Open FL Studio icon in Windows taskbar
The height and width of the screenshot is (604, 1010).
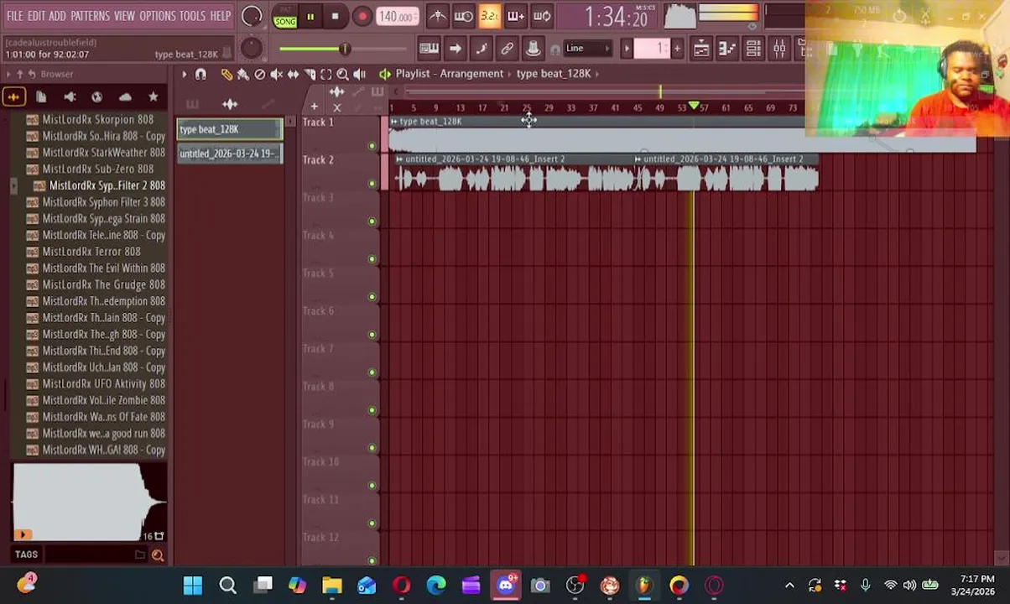(x=643, y=585)
